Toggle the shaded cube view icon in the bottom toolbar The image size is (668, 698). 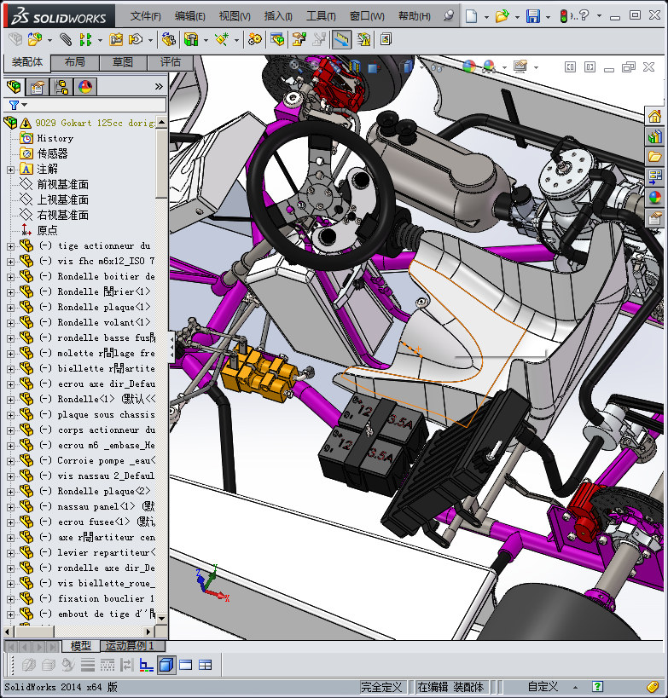click(166, 665)
